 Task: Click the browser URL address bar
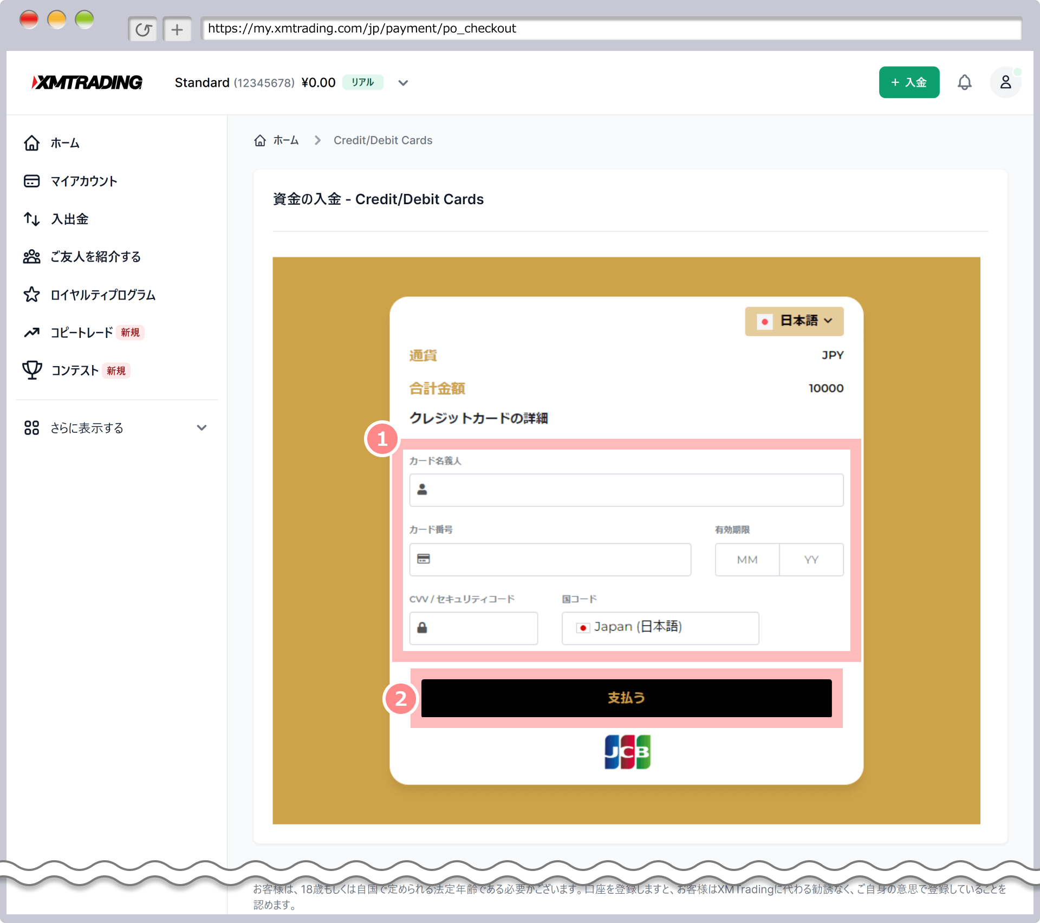pyautogui.click(x=611, y=29)
